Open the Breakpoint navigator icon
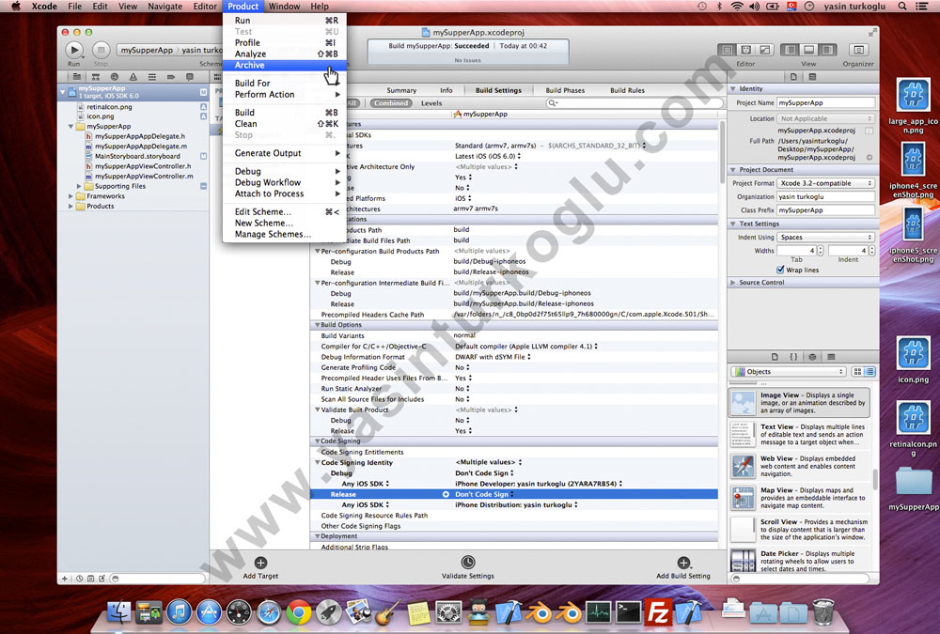Viewport: 940px width, 634px height. [x=171, y=77]
